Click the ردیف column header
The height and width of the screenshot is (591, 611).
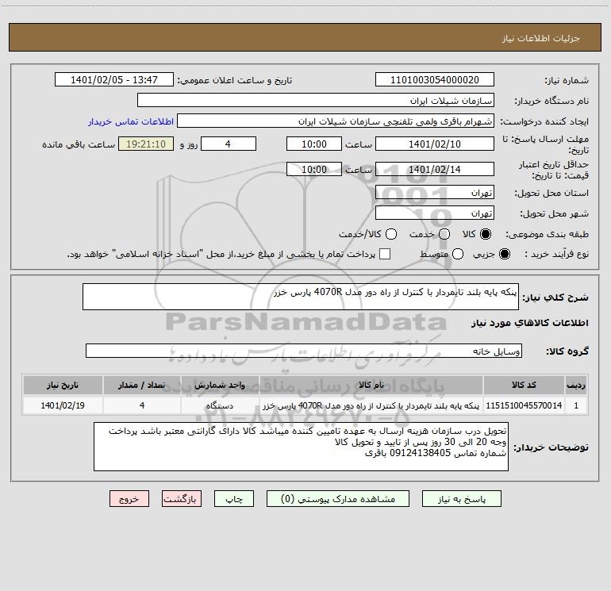coord(576,385)
